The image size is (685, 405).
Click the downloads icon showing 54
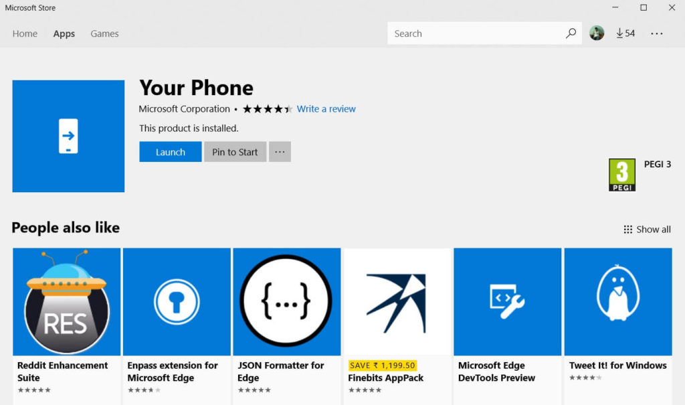[x=625, y=33]
